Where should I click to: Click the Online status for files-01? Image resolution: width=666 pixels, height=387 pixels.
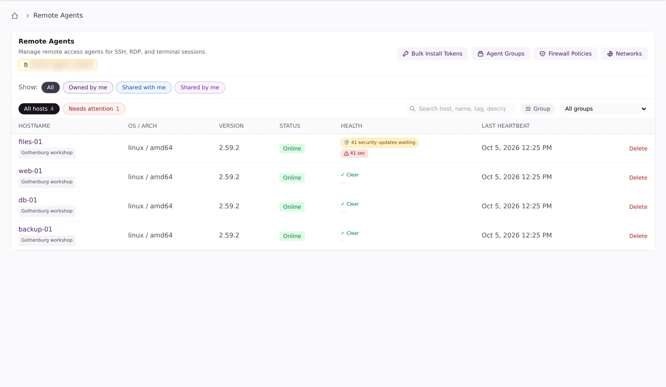tap(292, 149)
